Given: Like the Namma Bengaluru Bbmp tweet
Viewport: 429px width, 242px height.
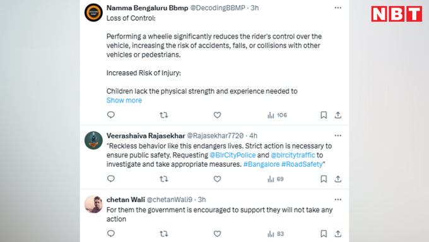Looking at the screenshot, I should pos(217,115).
